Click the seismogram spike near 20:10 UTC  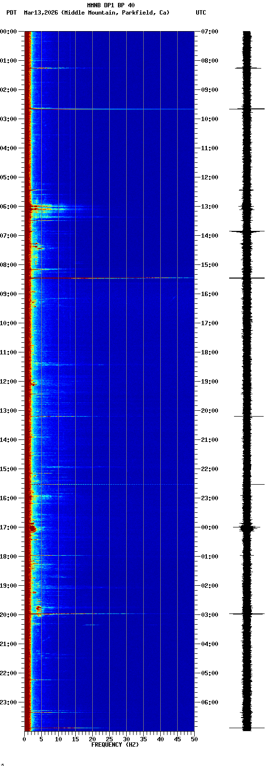click(x=248, y=416)
